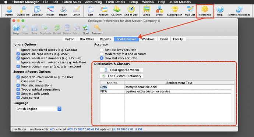Enable Ignore words with mixed case
Viewport: 254px width, 137px height.
pos(18,62)
